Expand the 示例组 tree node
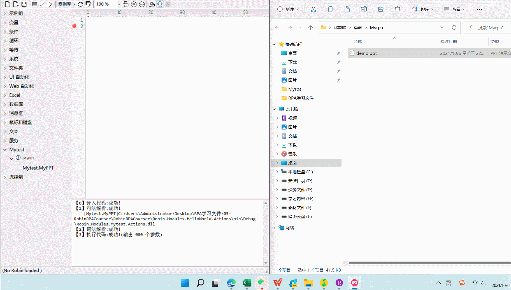This screenshot has width=511, height=290. (5, 13)
